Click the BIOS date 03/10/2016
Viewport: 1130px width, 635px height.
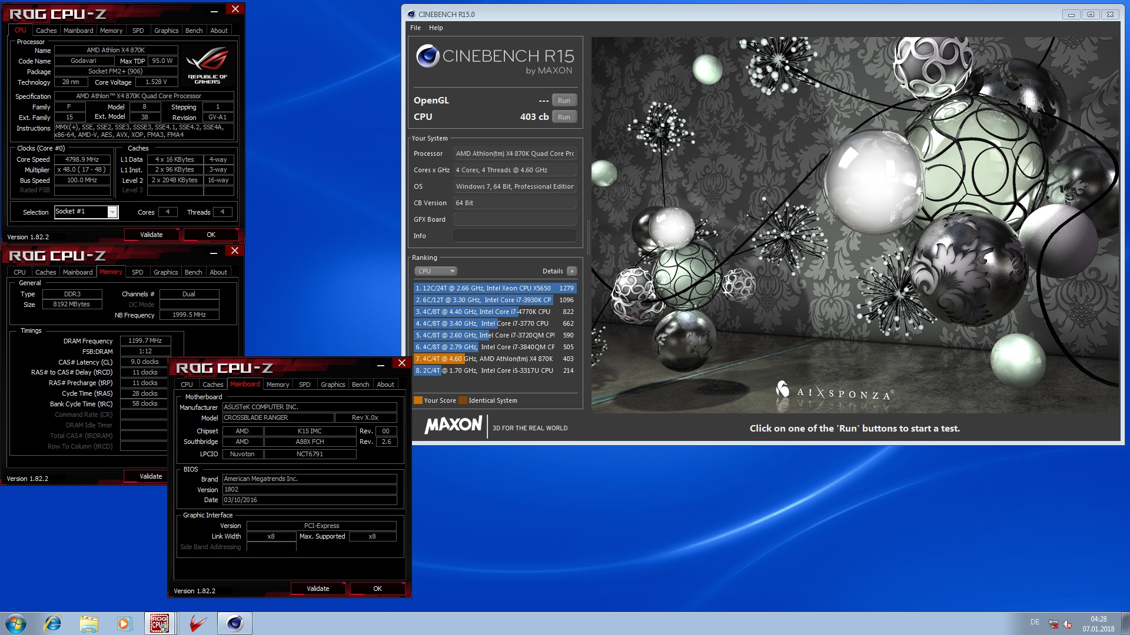click(x=310, y=500)
